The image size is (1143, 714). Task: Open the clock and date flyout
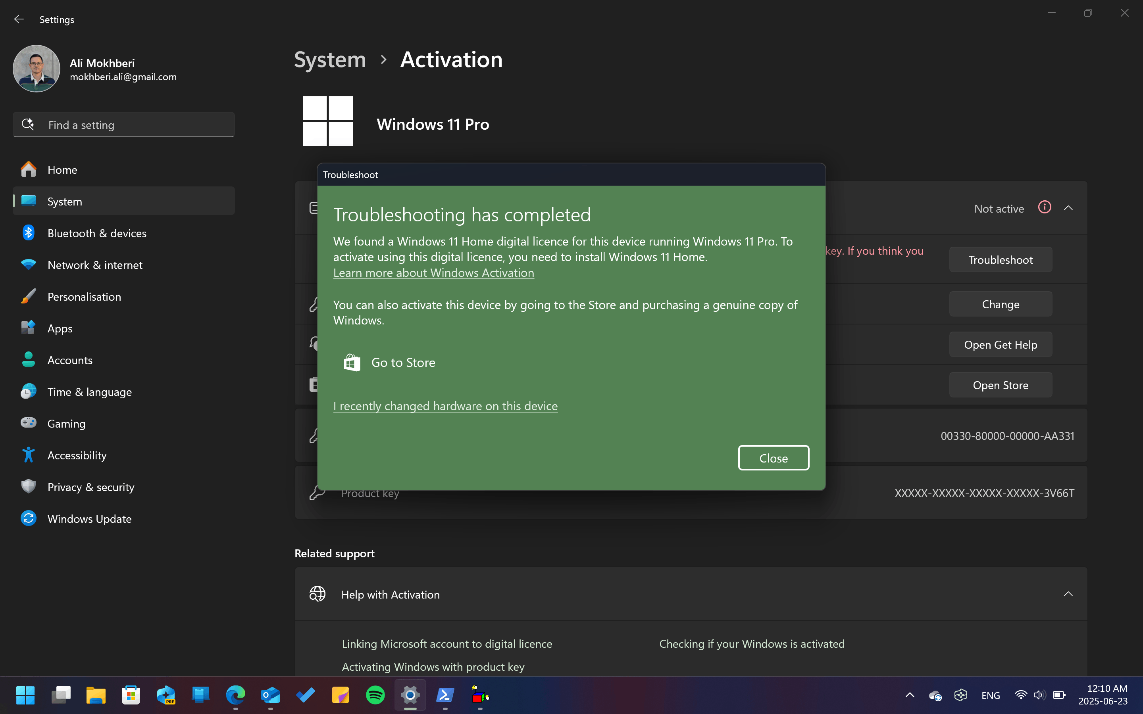coord(1103,695)
